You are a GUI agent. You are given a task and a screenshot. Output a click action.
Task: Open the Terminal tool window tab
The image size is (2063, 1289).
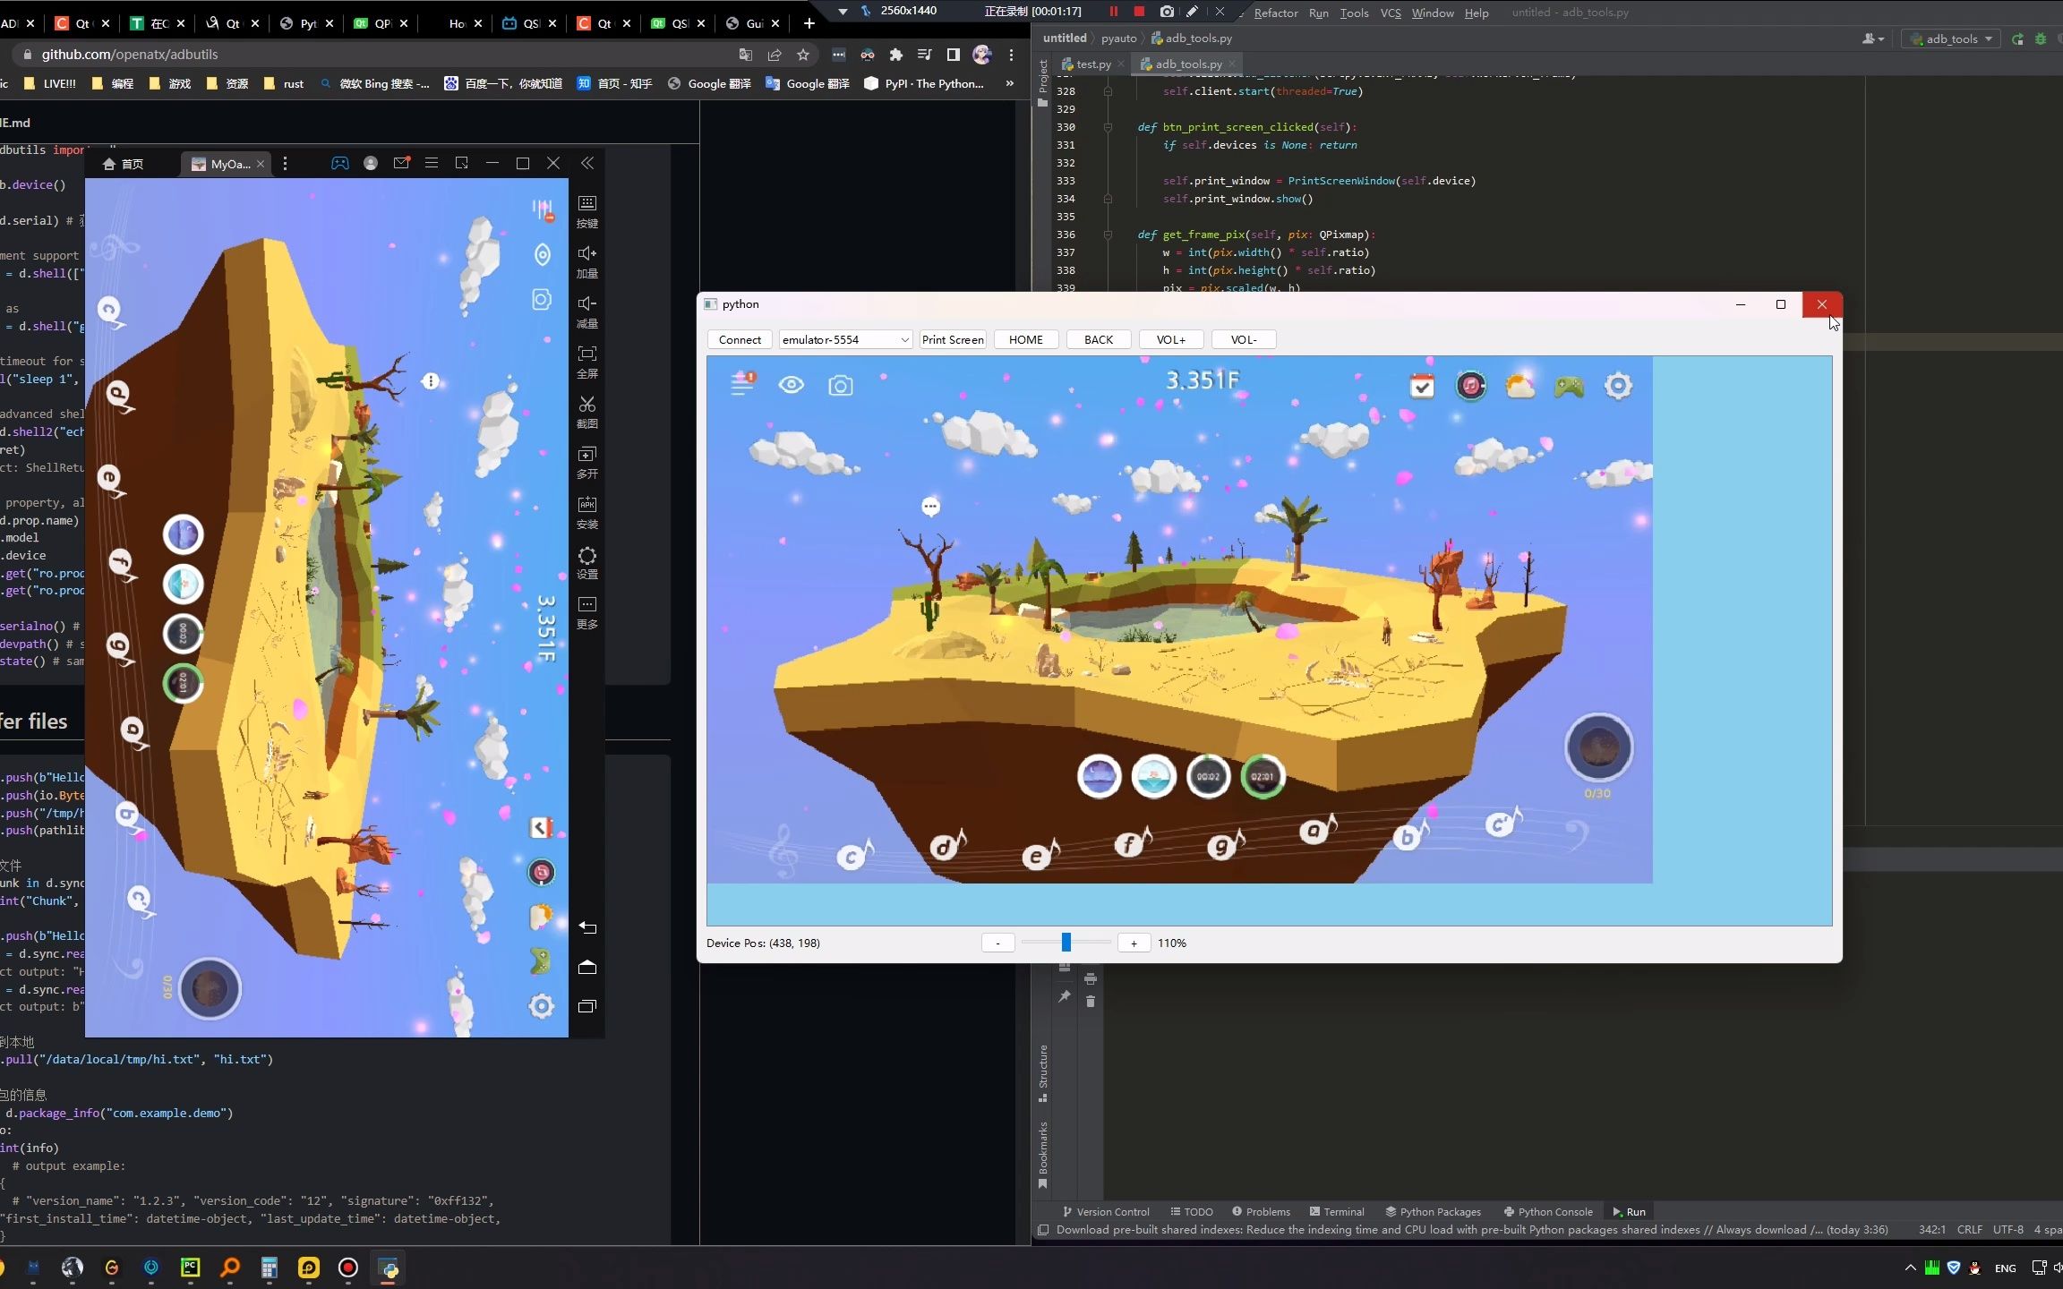[x=1337, y=1211]
